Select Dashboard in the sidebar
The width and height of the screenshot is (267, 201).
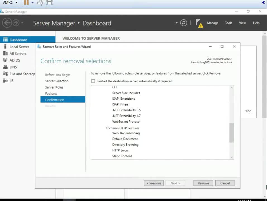[x=28, y=40]
